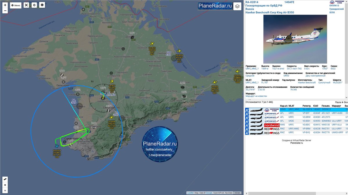Select the yellow AFL1621 aircraft marker
The height and width of the screenshot is (195, 348).
tap(113, 82)
